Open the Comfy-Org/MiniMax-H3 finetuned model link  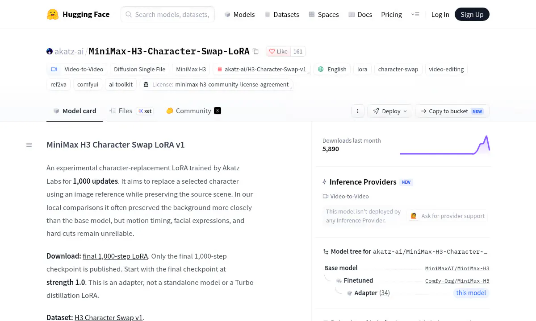click(457, 281)
